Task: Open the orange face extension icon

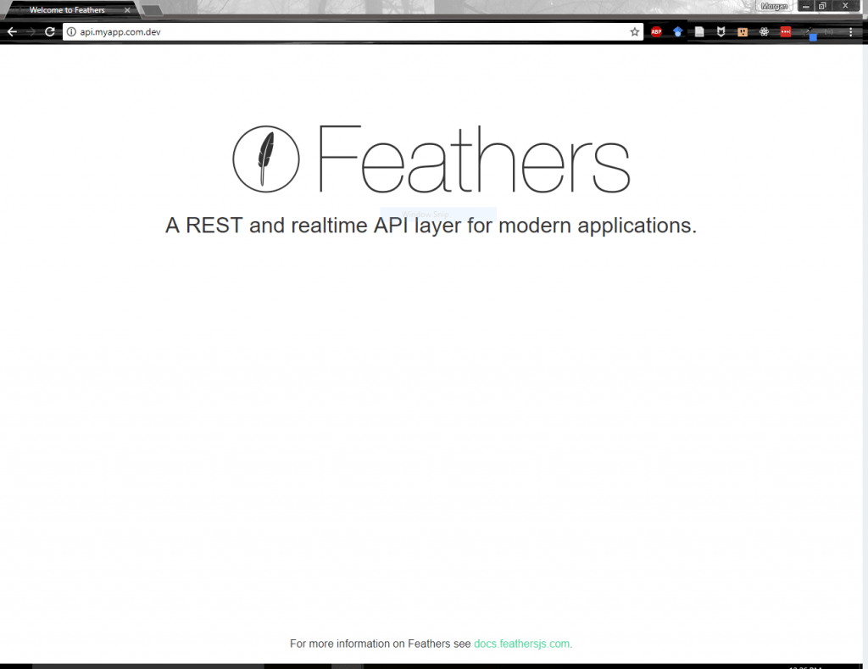Action: click(x=743, y=32)
